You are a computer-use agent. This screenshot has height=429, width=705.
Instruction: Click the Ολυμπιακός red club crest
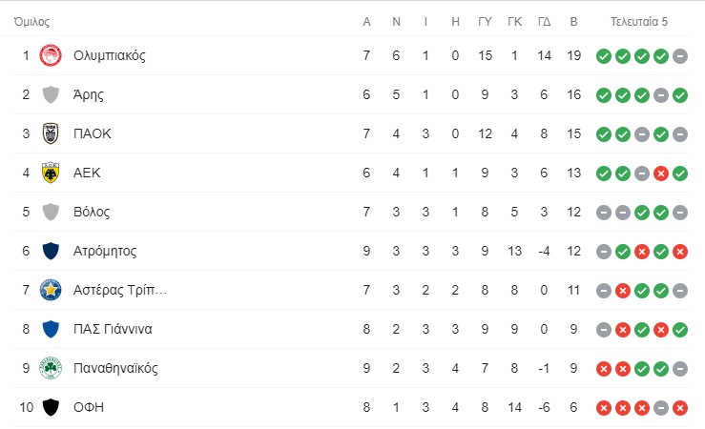[x=51, y=55]
